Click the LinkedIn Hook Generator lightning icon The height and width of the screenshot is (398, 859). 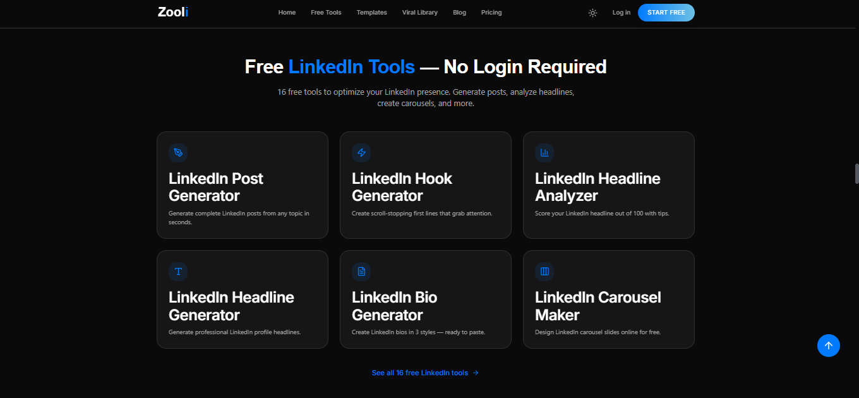click(361, 152)
